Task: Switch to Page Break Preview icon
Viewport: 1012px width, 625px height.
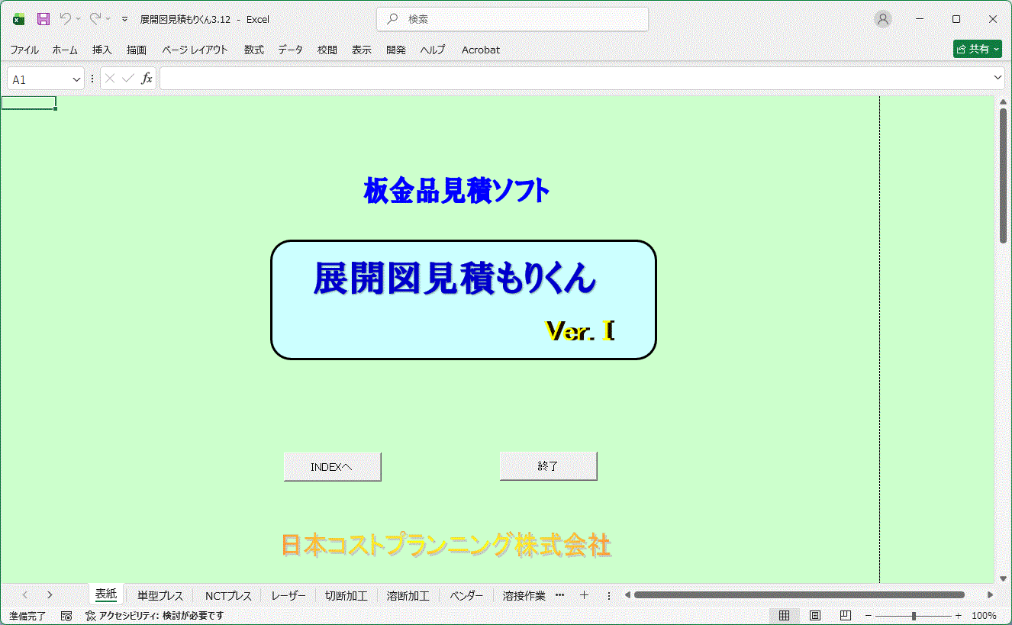Action: (846, 615)
